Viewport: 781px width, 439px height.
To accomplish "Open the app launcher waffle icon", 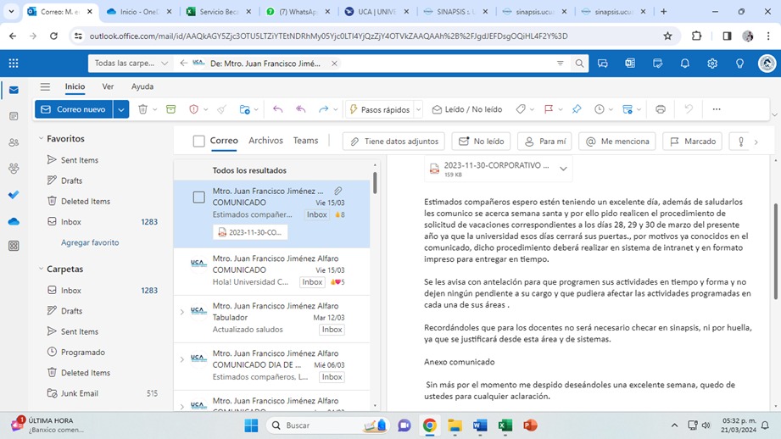I will 14,64.
